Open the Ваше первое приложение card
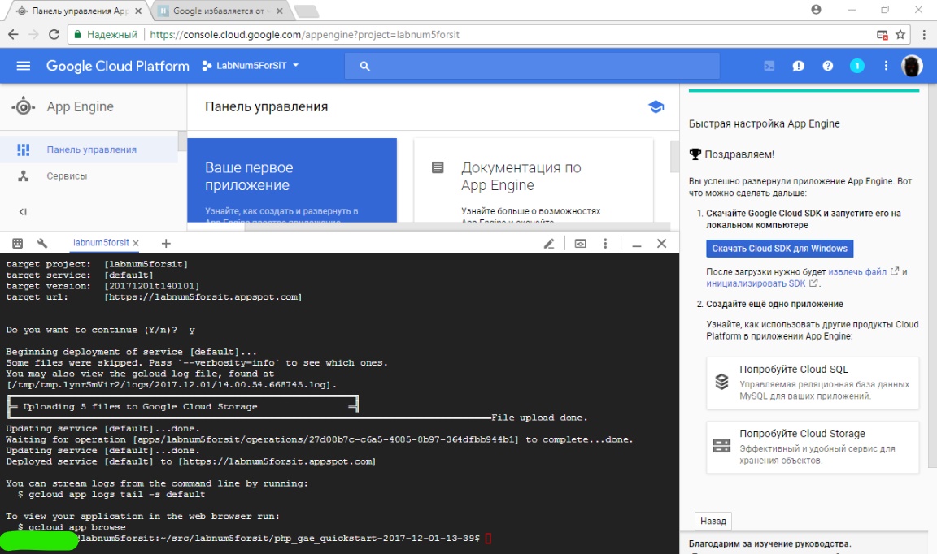937x554 pixels. click(292, 180)
